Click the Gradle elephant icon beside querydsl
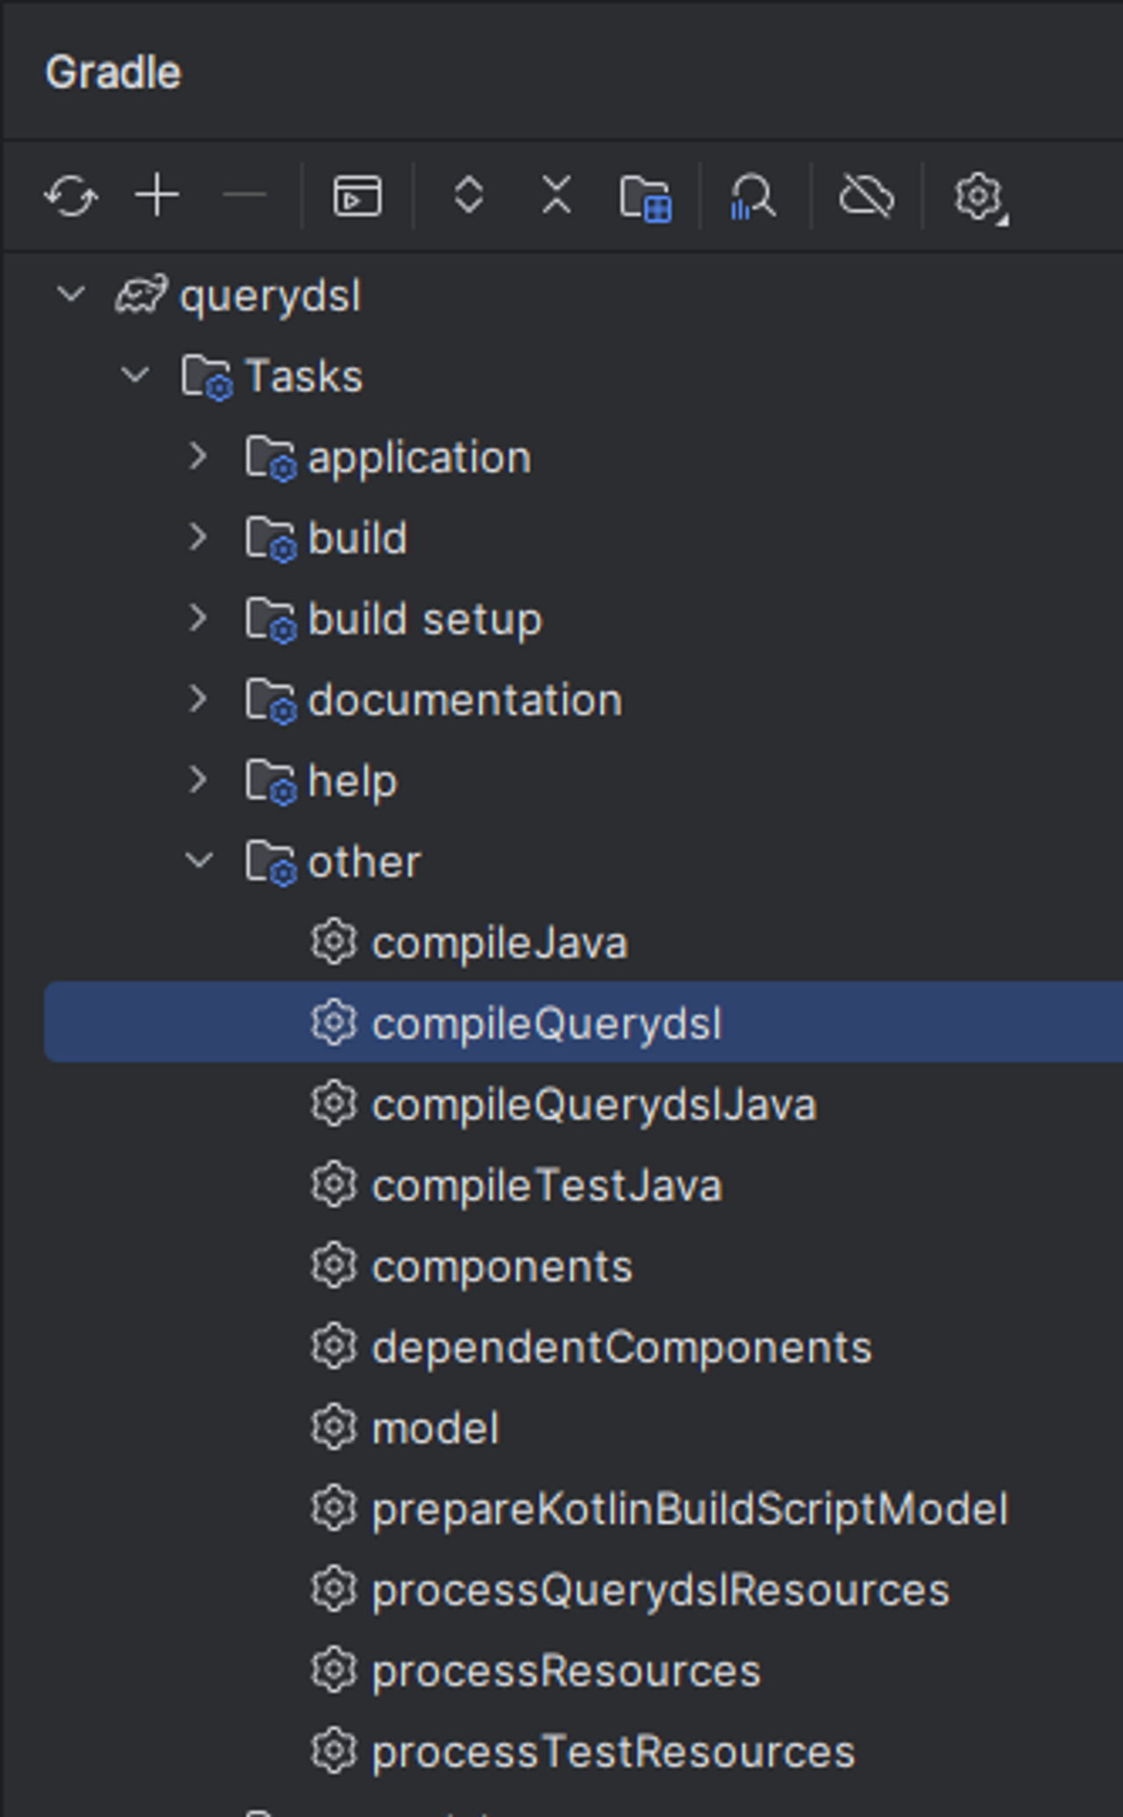 pos(140,295)
